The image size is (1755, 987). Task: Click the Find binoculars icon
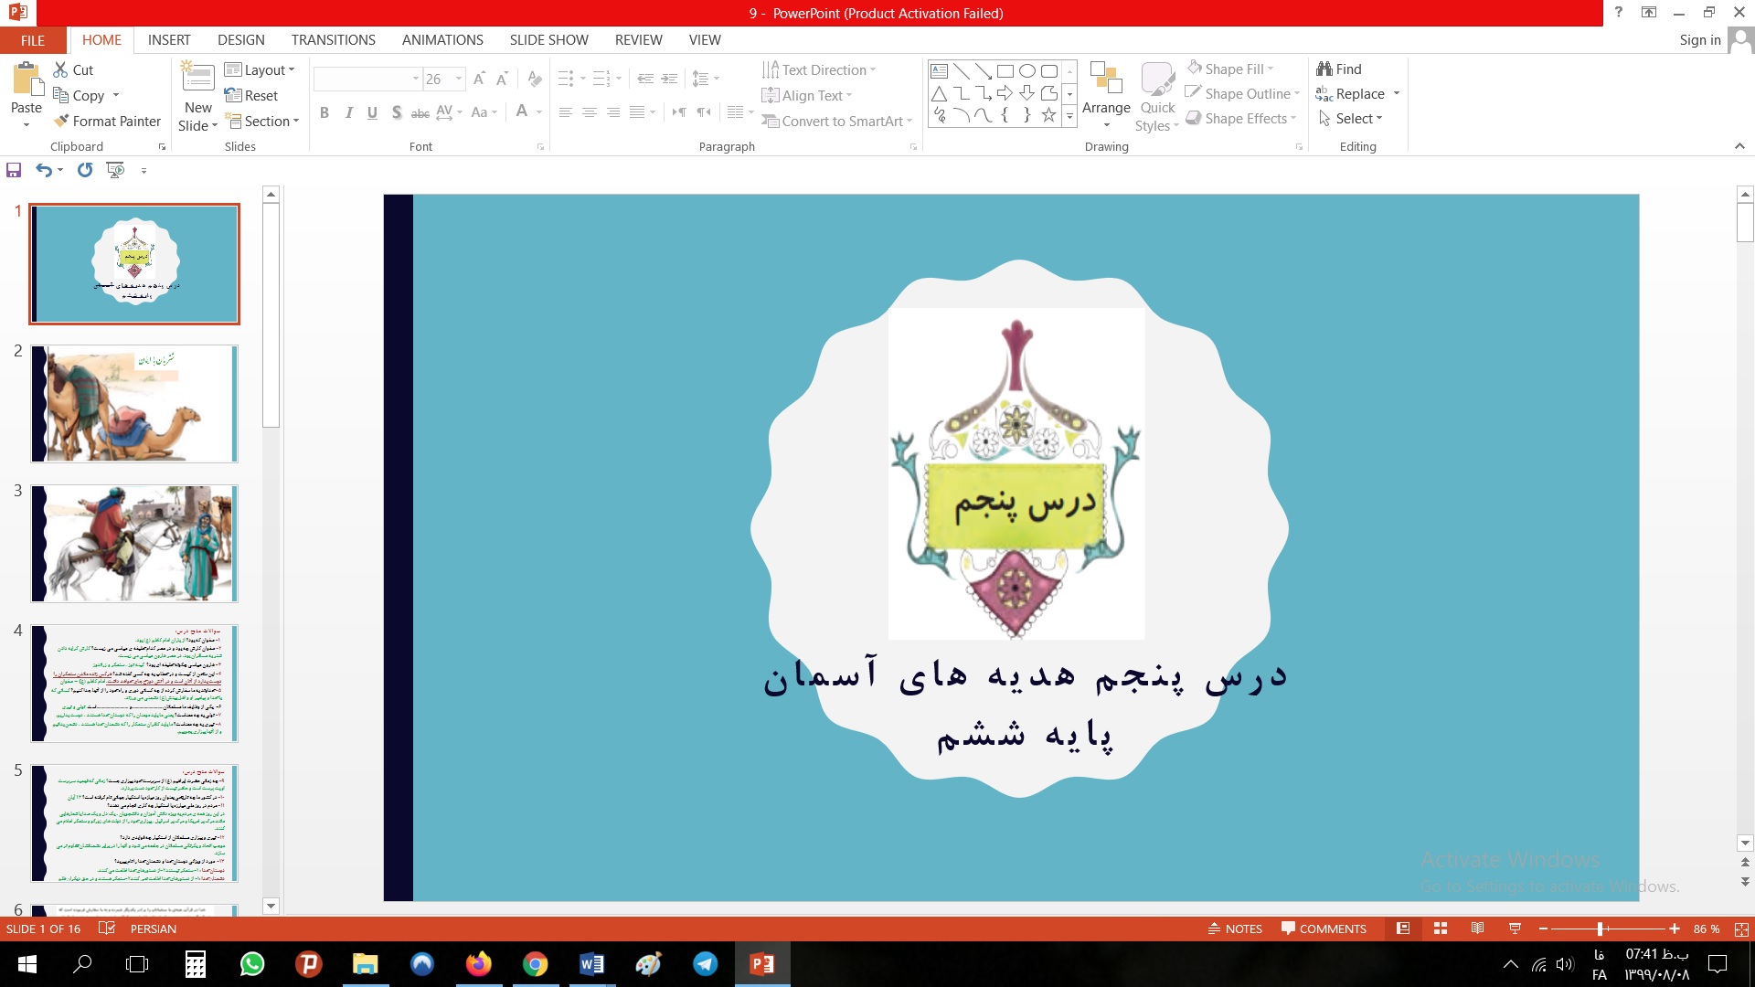[x=1324, y=69]
